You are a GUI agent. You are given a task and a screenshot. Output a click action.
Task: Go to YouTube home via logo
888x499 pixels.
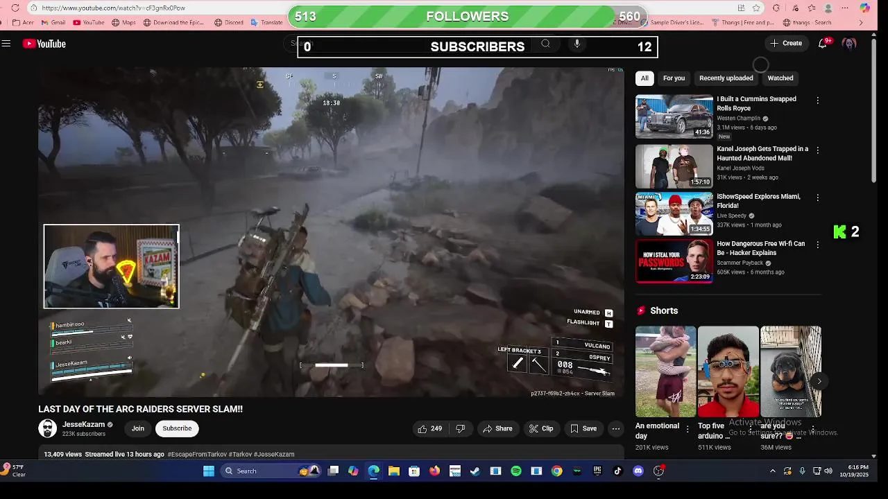pos(44,44)
